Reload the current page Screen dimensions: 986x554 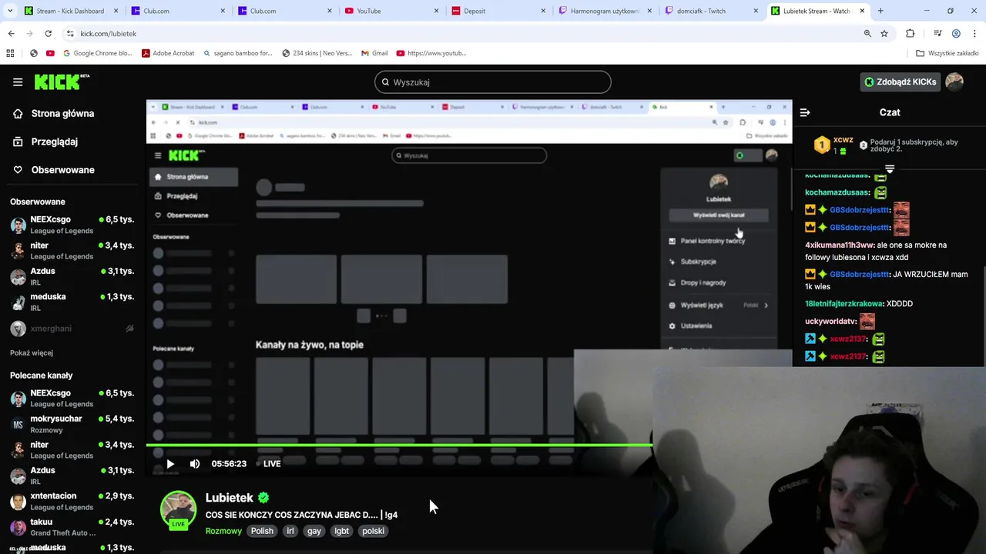click(48, 33)
